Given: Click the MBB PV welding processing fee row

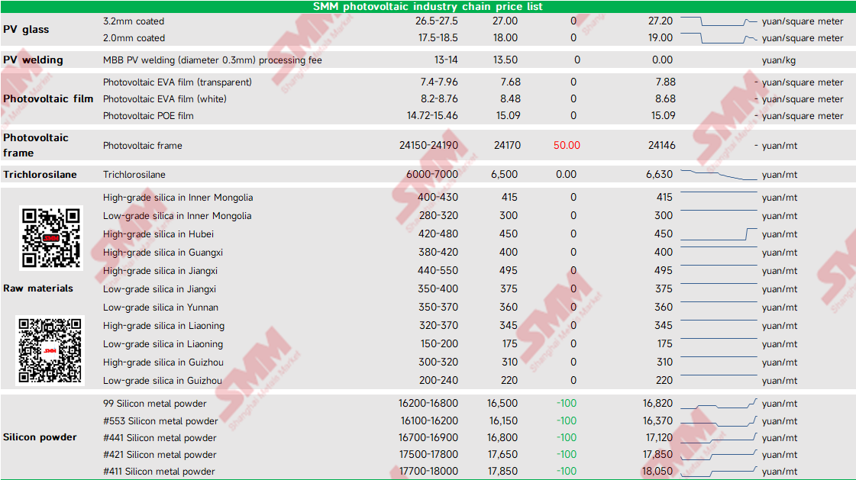Looking at the screenshot, I should [x=428, y=60].
